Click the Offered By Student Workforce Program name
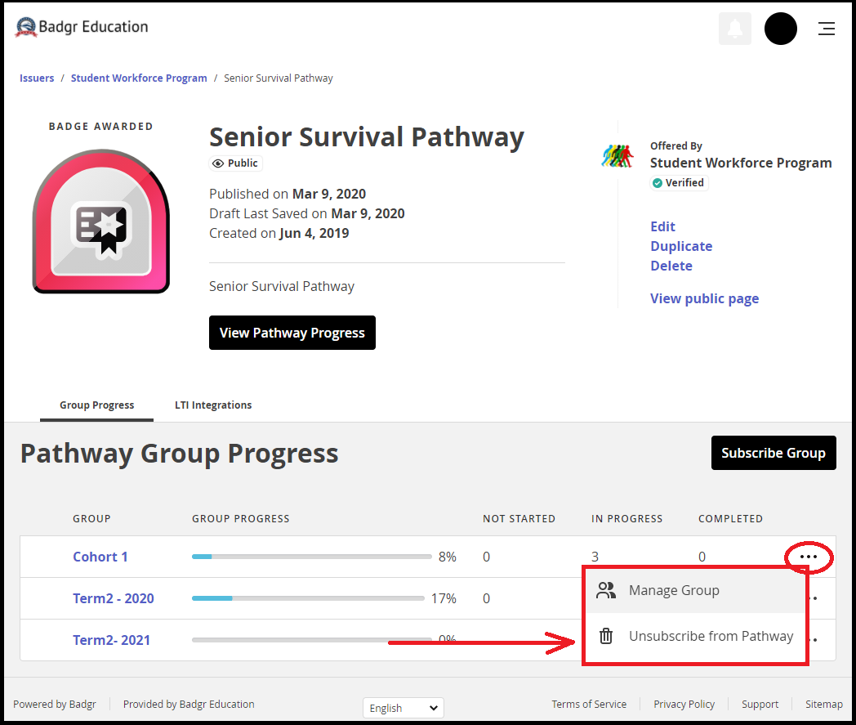856x725 pixels. [x=741, y=163]
